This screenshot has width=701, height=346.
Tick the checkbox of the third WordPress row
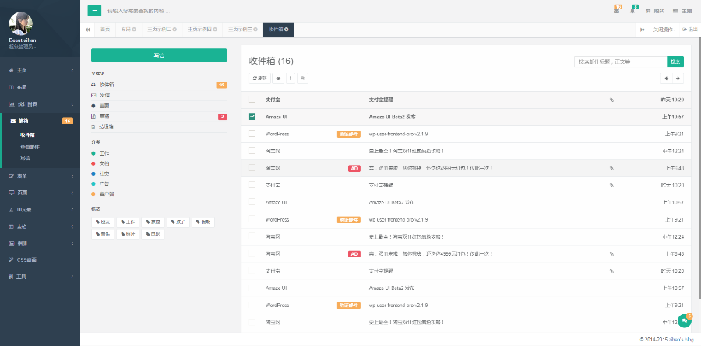coord(252,305)
